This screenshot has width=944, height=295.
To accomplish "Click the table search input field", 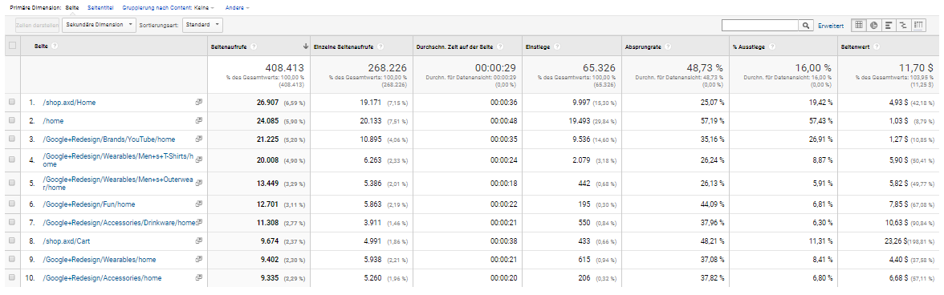I will 759,25.
